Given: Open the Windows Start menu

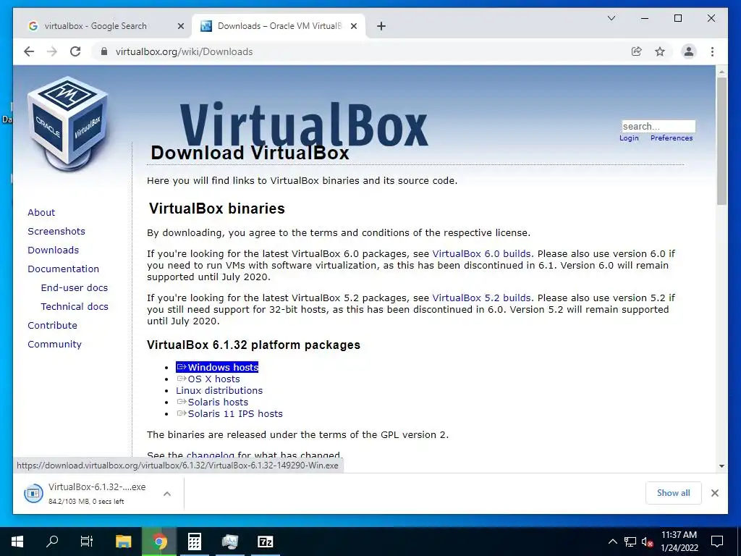Looking at the screenshot, I should 17,542.
